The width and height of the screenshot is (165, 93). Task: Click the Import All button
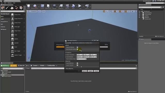tap(85, 71)
